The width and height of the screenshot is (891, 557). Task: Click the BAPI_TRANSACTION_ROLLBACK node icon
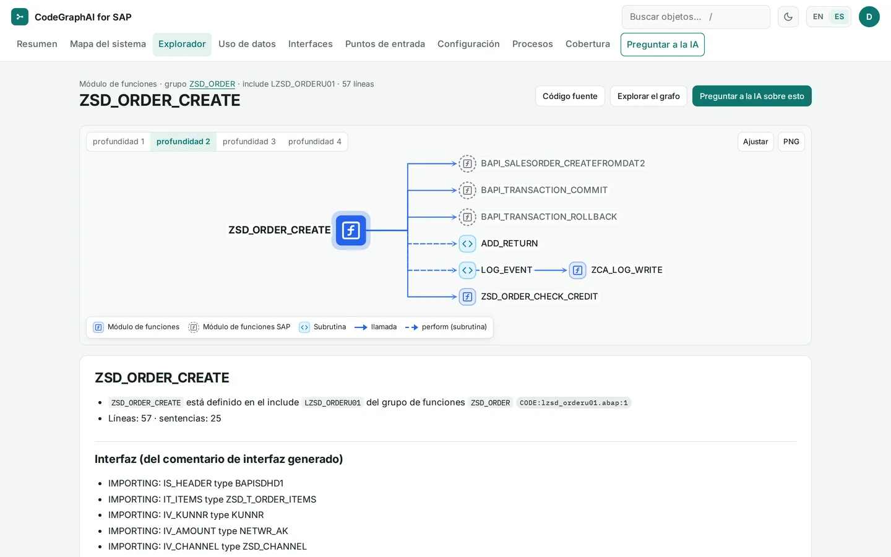[468, 217]
